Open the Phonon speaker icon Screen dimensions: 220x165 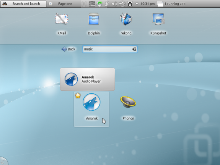pyautogui.click(x=128, y=102)
